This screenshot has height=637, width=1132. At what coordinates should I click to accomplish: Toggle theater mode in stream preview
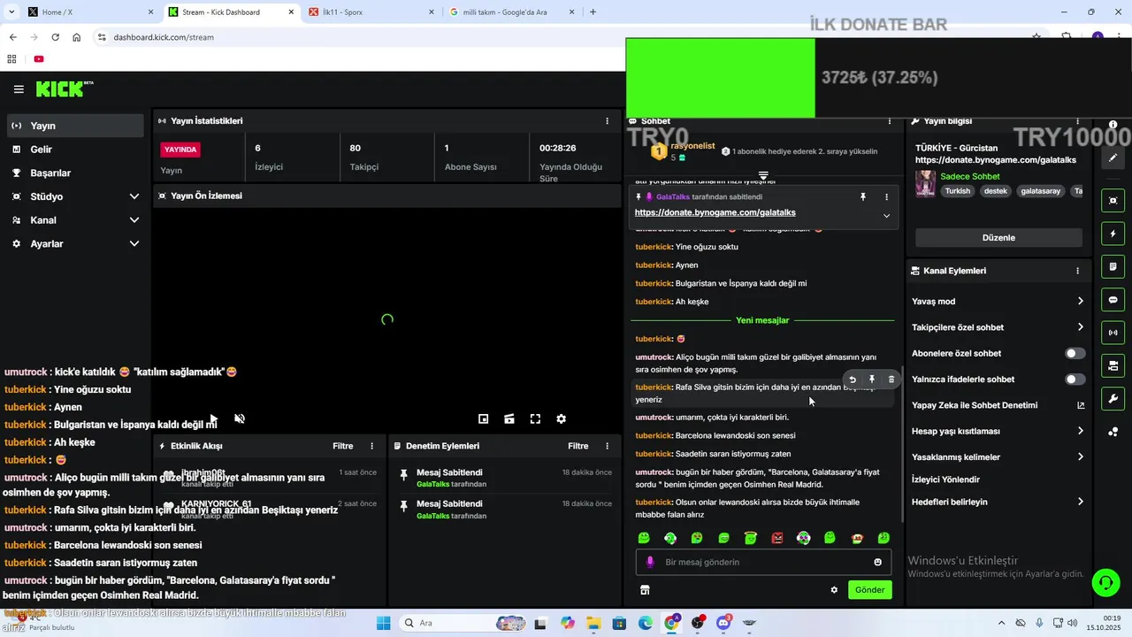pyautogui.click(x=509, y=419)
